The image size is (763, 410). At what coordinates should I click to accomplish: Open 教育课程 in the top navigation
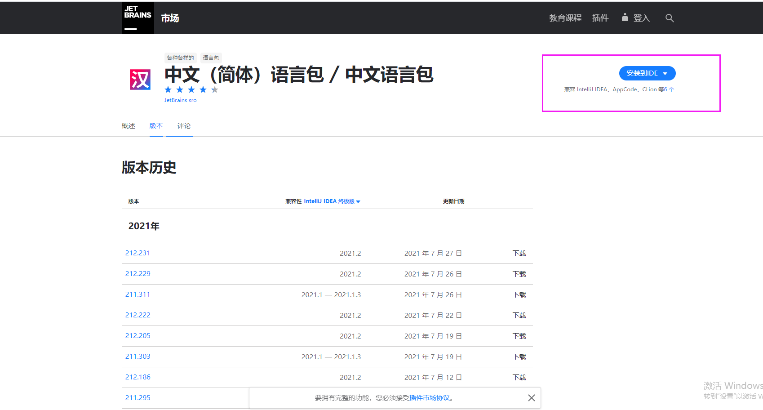point(565,18)
